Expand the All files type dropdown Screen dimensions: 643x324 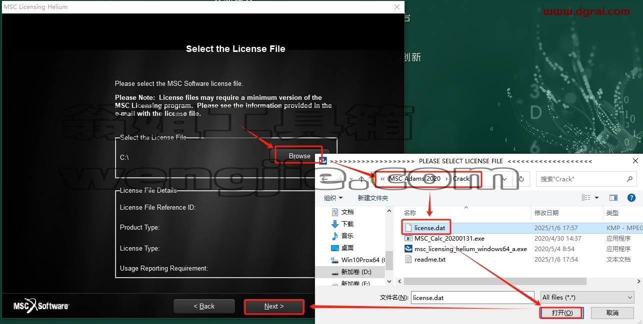point(587,298)
